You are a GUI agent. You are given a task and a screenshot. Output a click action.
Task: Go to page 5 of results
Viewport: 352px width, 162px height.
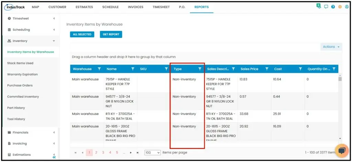[x=117, y=153]
